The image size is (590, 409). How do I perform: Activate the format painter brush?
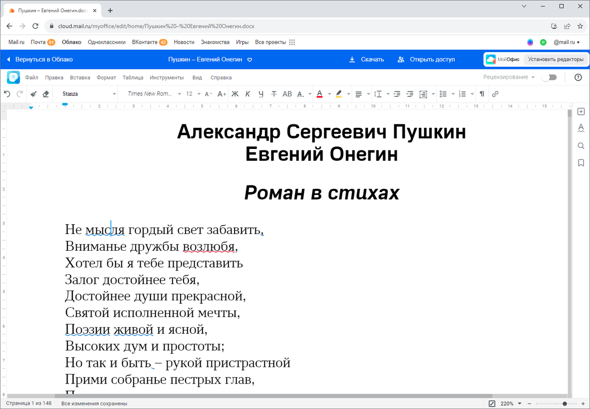tap(33, 93)
